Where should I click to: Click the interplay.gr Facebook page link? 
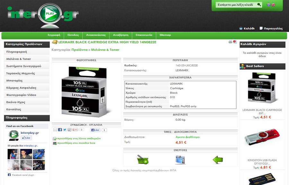(30, 133)
